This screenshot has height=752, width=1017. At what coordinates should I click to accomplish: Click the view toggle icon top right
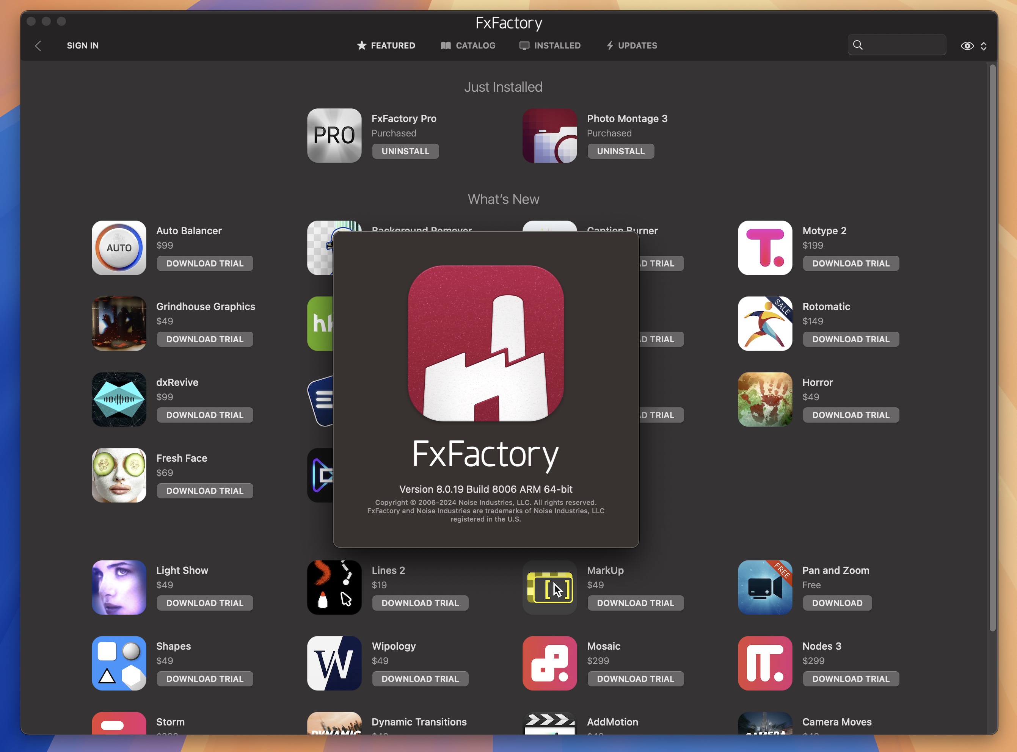[x=968, y=45]
